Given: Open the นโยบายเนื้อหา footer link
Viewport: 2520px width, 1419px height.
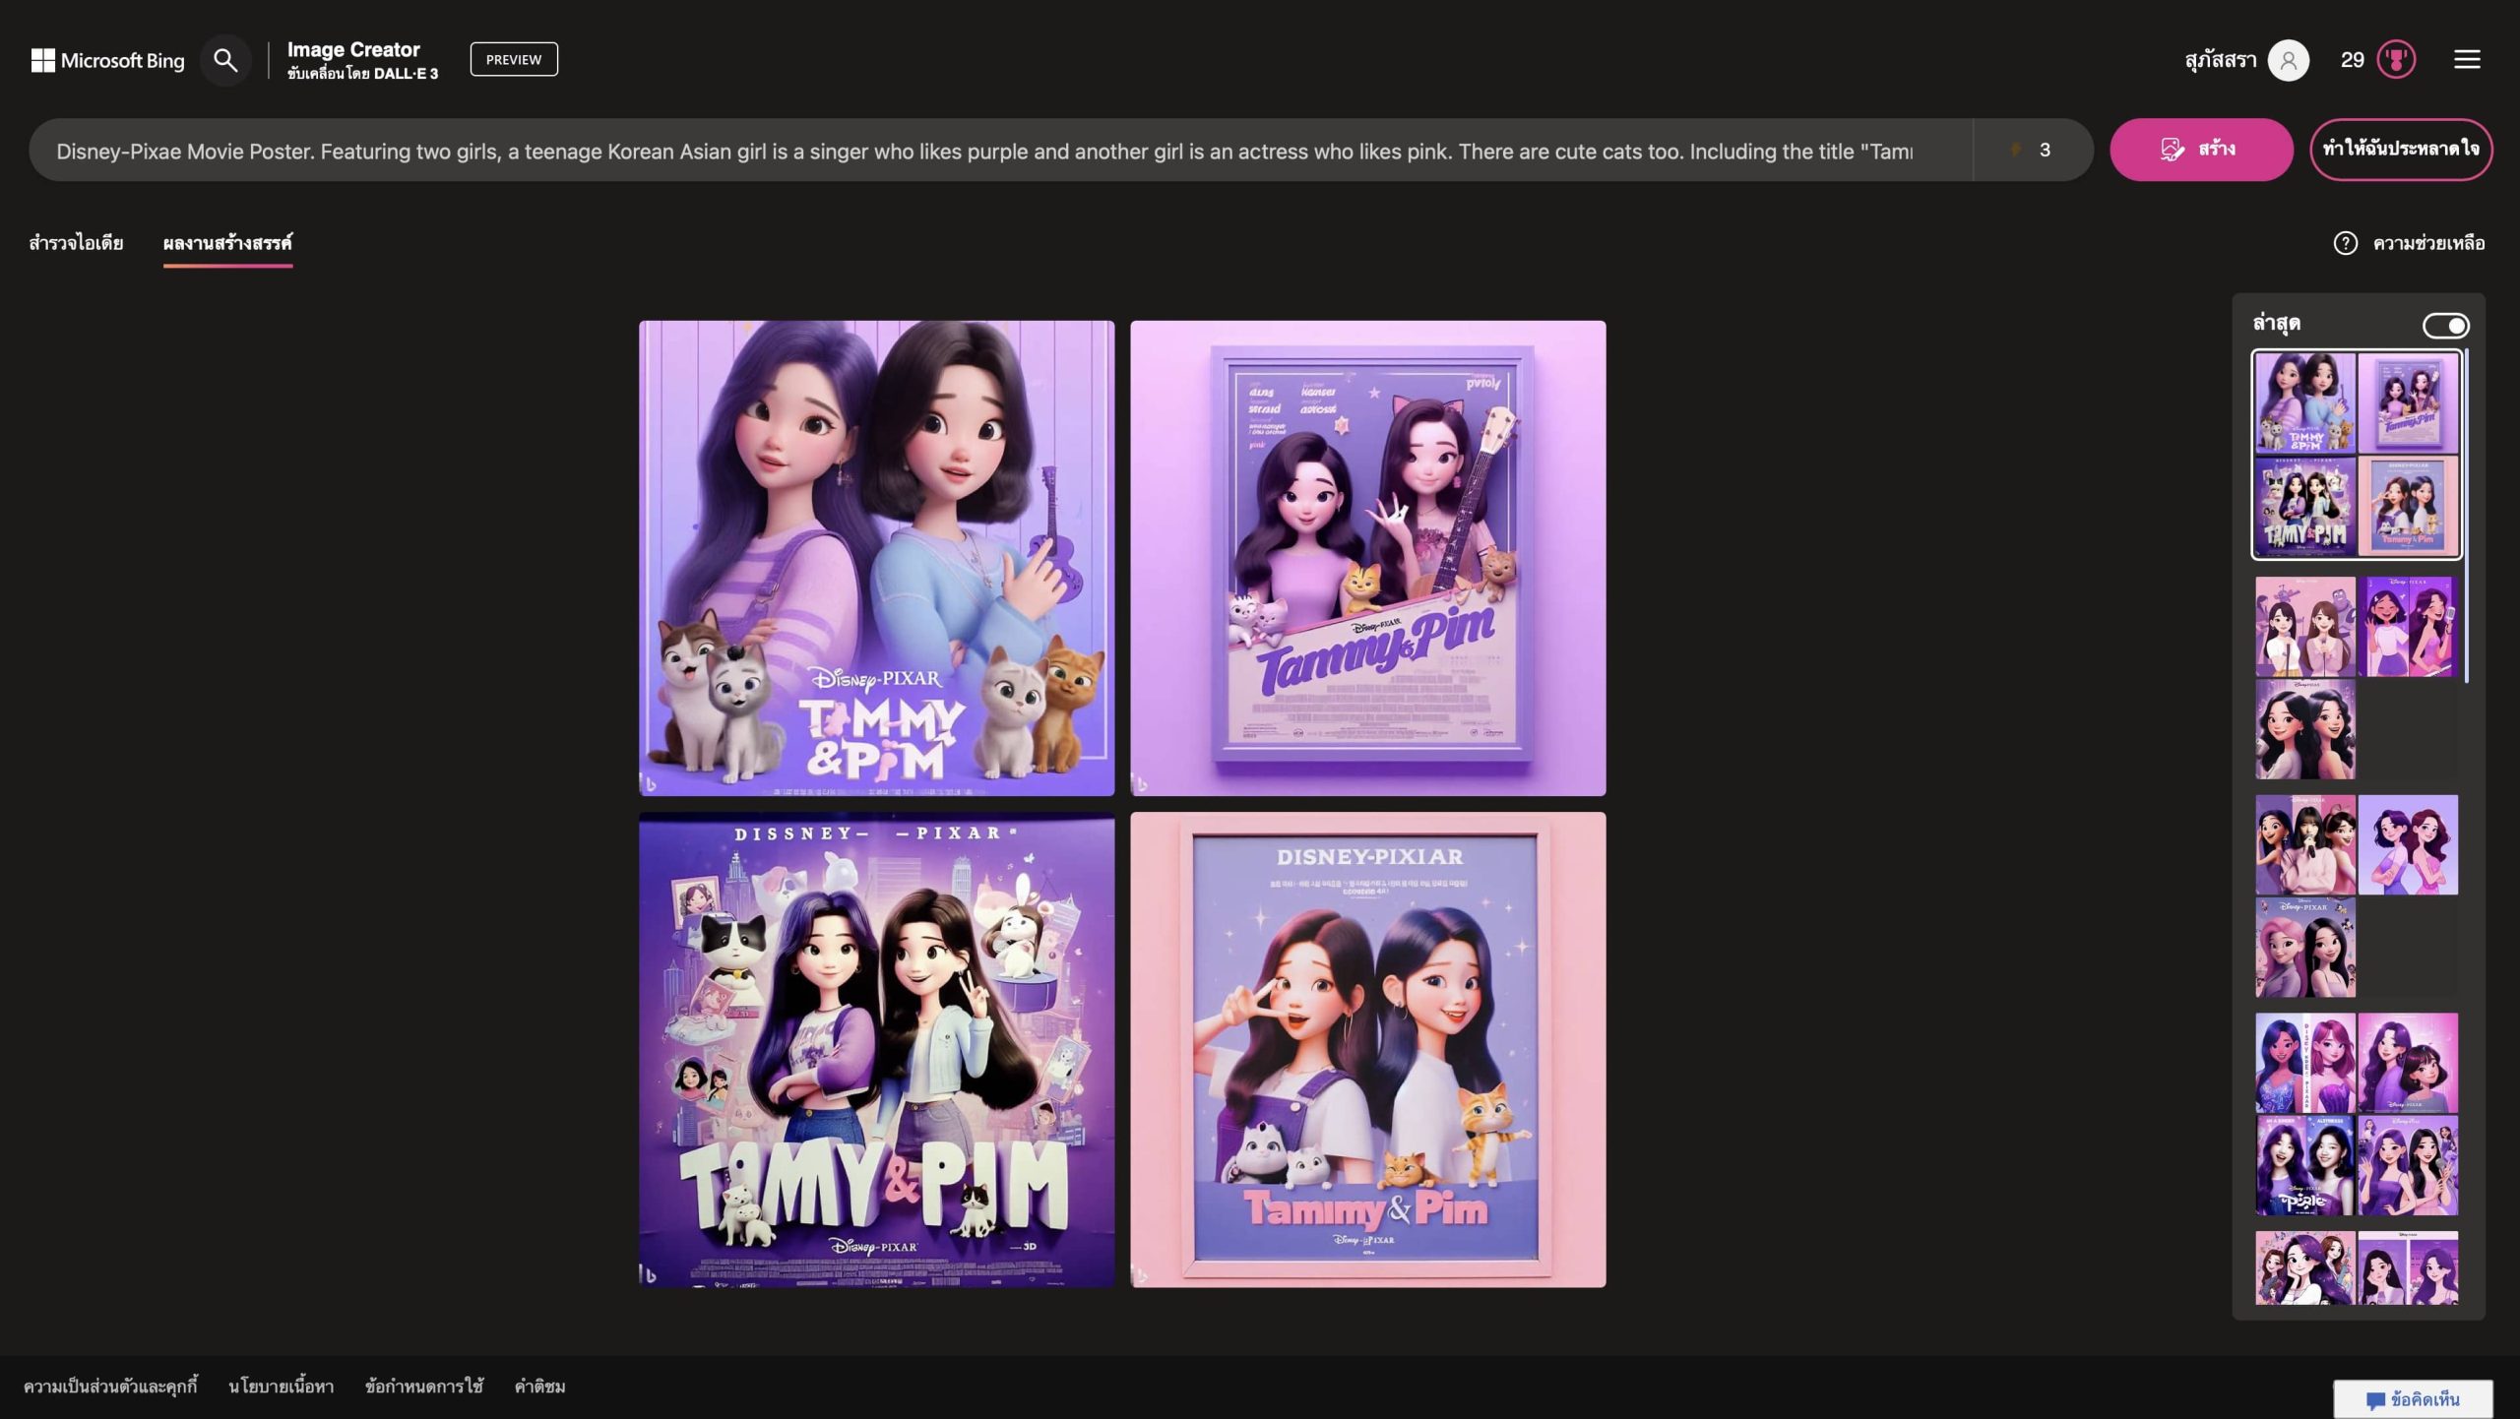Looking at the screenshot, I should 281,1386.
